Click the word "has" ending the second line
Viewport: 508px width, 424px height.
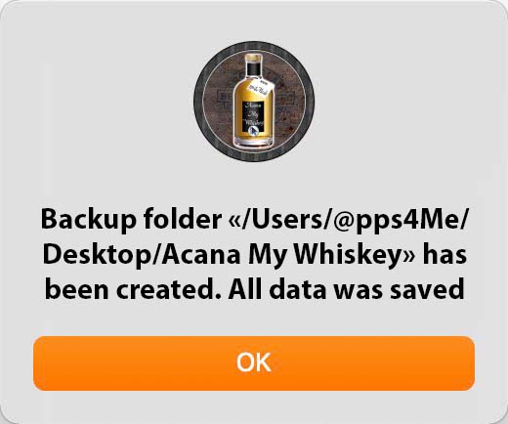tap(444, 254)
